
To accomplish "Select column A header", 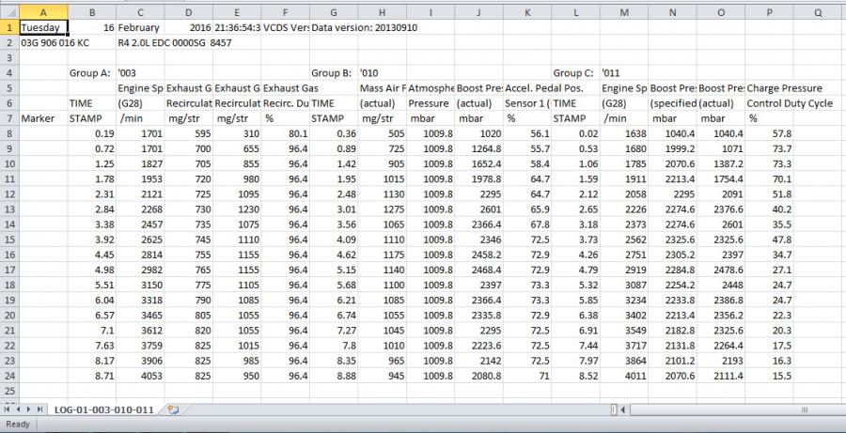I will click(43, 12).
